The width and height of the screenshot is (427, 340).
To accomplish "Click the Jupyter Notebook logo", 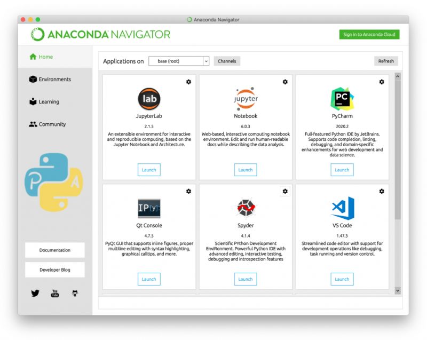I will pos(246,98).
